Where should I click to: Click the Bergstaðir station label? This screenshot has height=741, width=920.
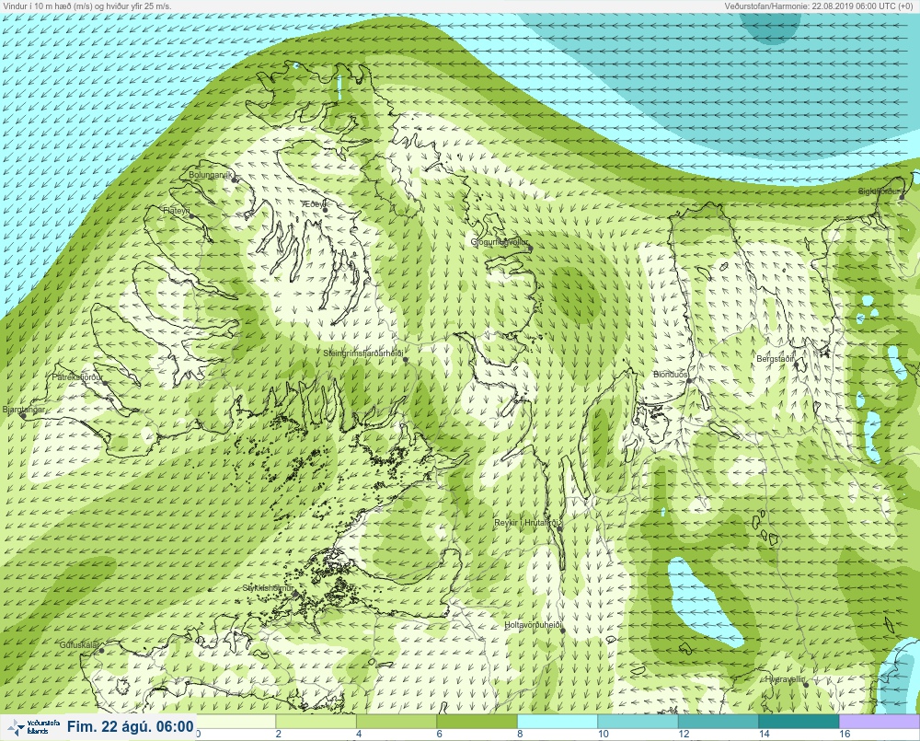click(775, 359)
